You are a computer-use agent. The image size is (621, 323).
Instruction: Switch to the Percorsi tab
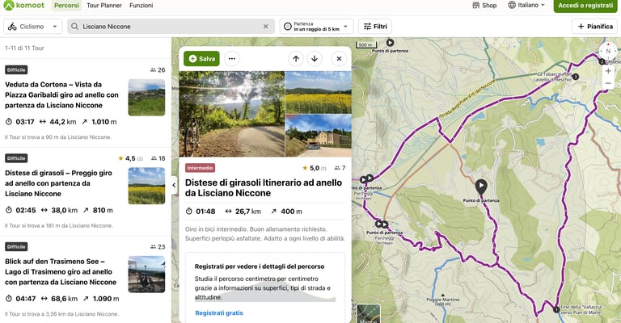pos(66,6)
